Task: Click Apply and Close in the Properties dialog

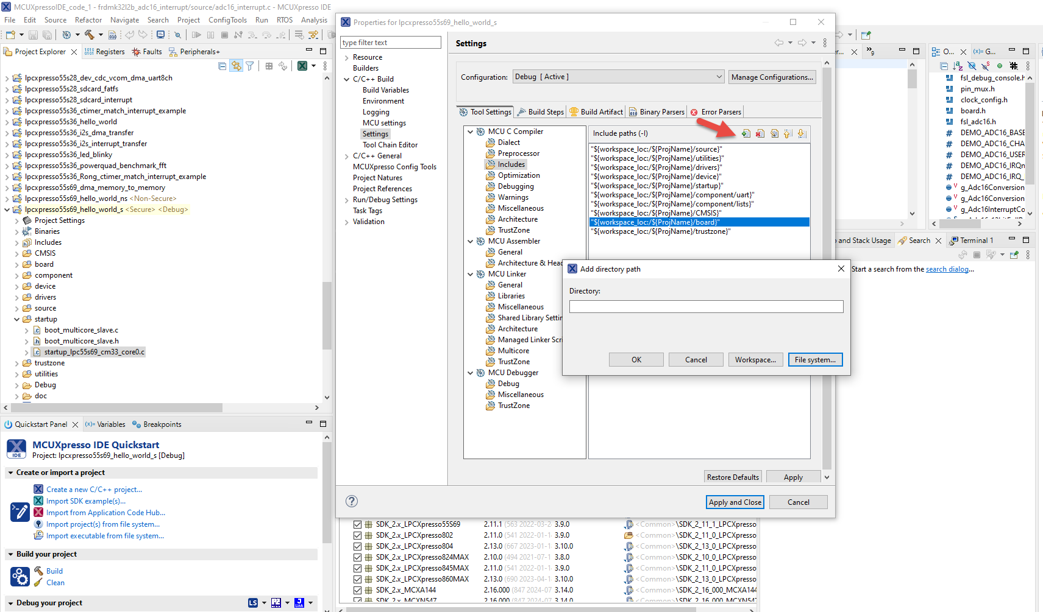Action: [735, 502]
